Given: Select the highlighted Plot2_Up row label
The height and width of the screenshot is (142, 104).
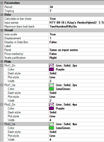Looking at the screenshot, I should point(10,124).
